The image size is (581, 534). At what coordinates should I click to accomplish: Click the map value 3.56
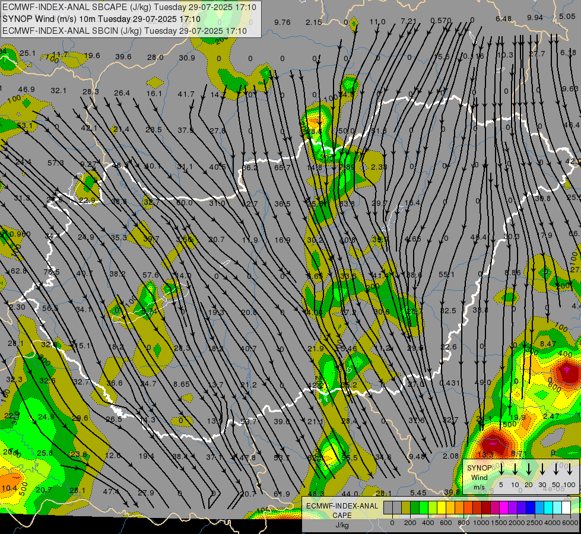pyautogui.click(x=185, y=239)
